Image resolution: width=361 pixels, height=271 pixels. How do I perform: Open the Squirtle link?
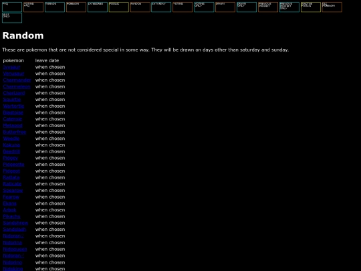12,99
